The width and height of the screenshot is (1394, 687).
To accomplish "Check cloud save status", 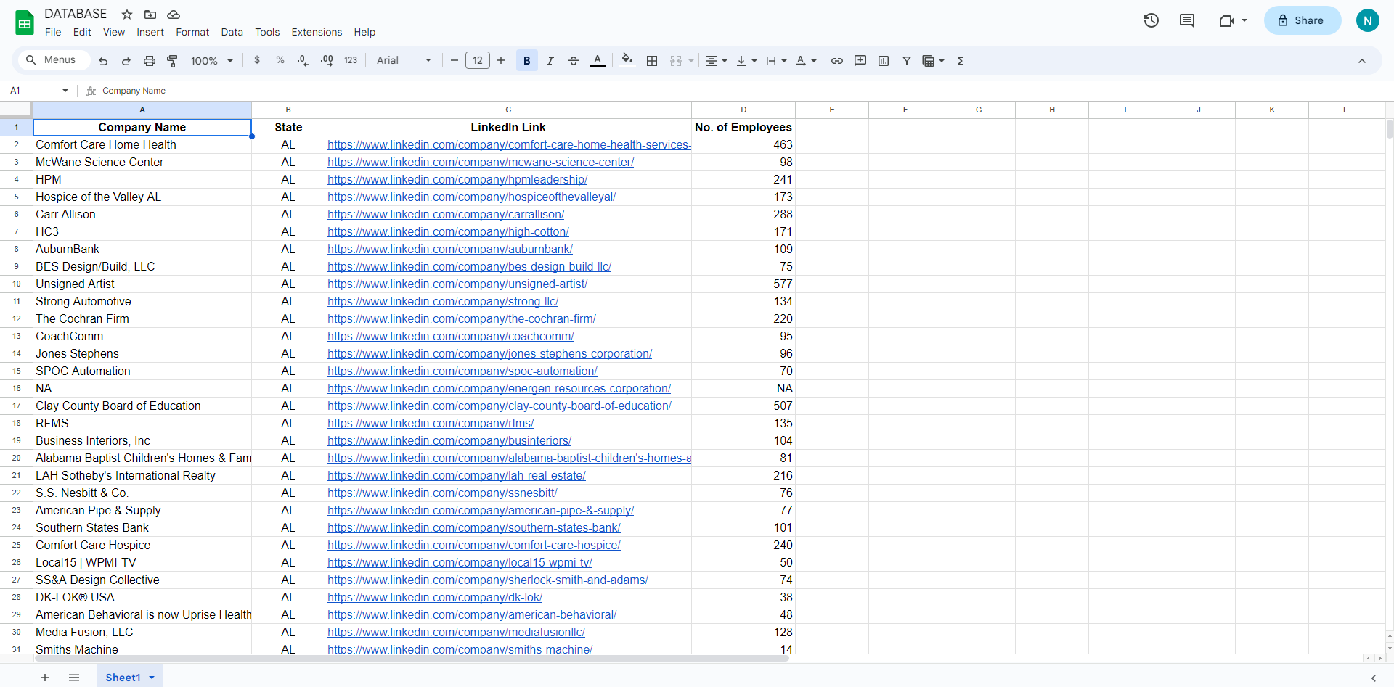I will point(174,15).
